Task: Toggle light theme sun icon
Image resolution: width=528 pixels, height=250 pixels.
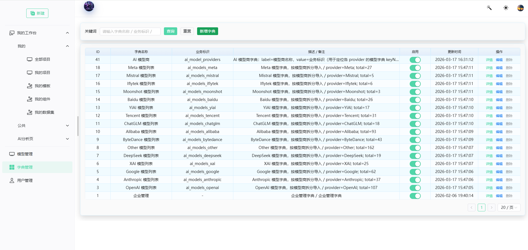Action: tap(506, 8)
